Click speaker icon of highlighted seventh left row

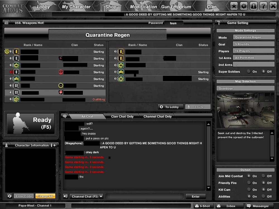click(11, 93)
